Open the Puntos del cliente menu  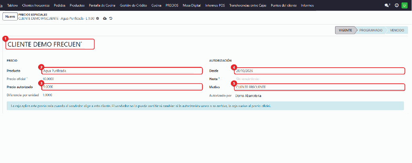(x=284, y=5)
